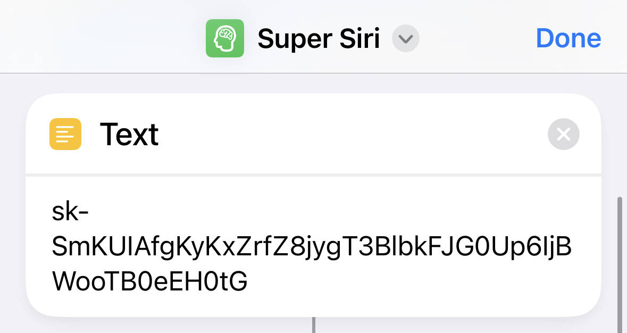Tap Done to finish editing shortcut

568,38
